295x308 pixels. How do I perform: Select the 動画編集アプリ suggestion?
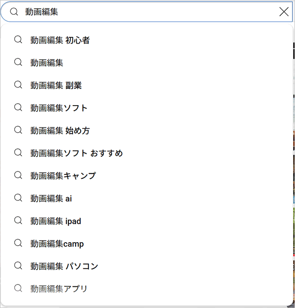pyautogui.click(x=59, y=289)
